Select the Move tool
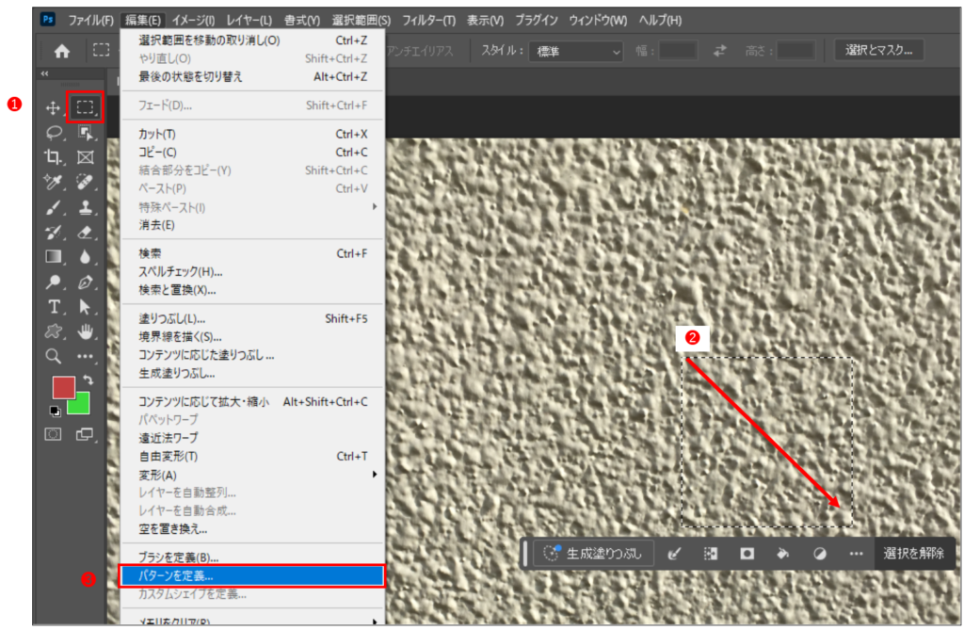This screenshot has height=630, width=964. point(54,108)
